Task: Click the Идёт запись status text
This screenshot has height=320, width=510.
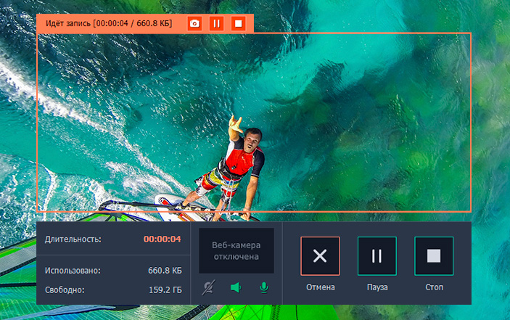Action: (x=109, y=23)
